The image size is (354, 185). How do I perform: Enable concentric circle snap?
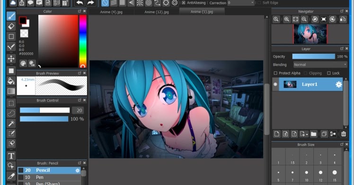point(149,3)
